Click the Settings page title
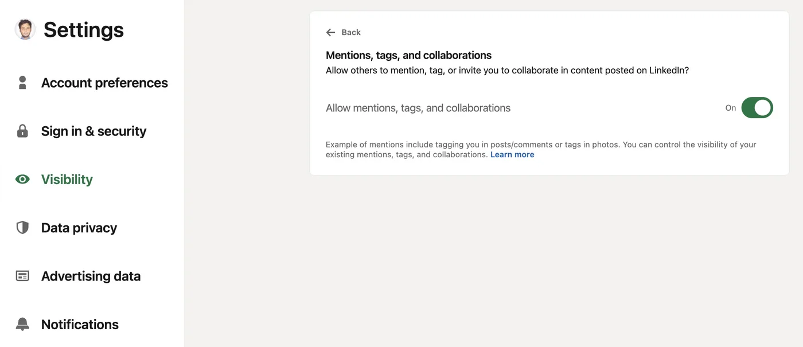Viewport: 803px width, 347px height. pos(84,29)
